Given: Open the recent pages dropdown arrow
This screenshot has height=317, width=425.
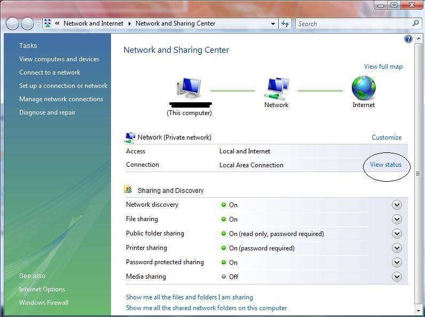Looking at the screenshot, I should pos(38,24).
